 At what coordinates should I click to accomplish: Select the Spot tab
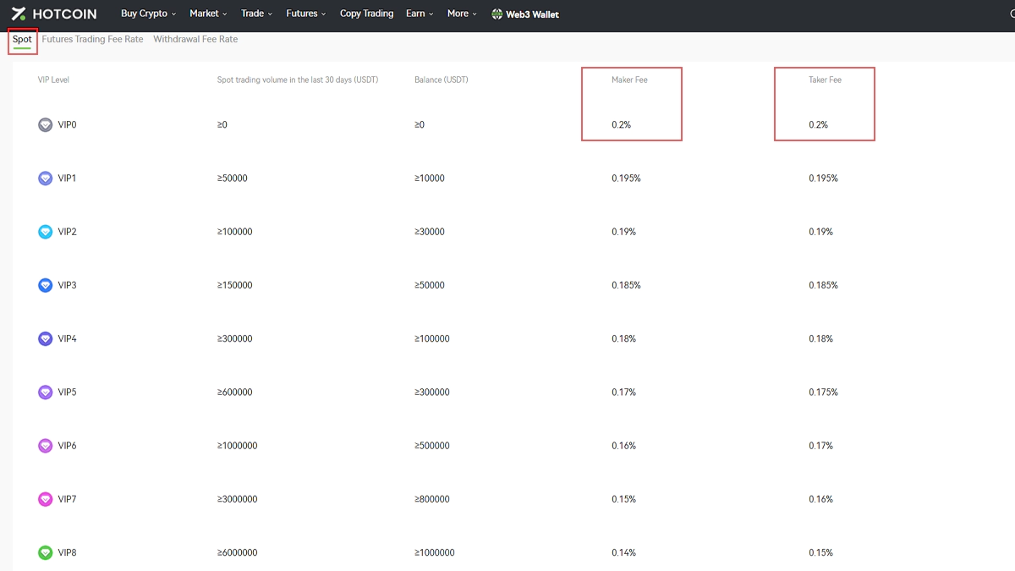click(22, 40)
